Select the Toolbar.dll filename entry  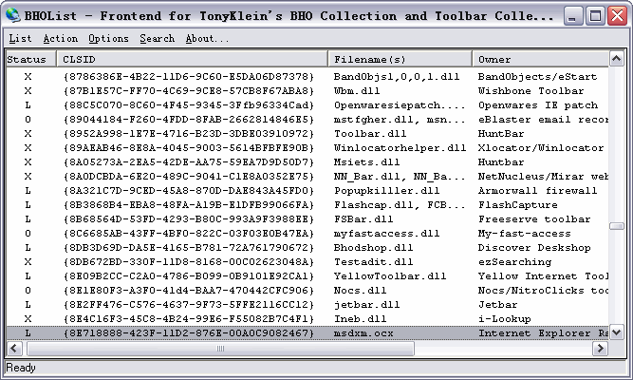370,133
